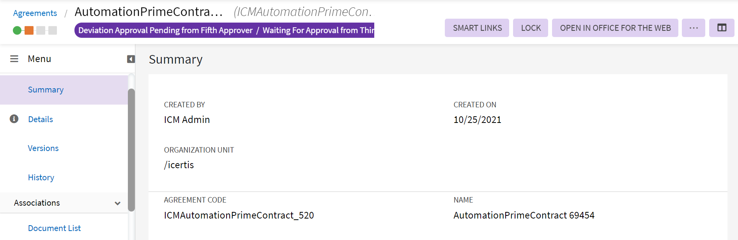The width and height of the screenshot is (738, 240).
Task: Click the orange status square indicator
Action: 29,30
